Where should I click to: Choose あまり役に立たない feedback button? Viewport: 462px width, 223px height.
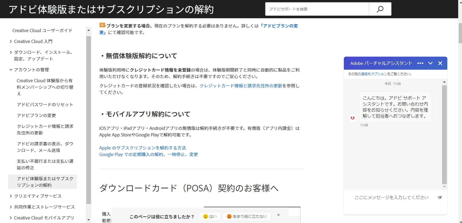247,216
